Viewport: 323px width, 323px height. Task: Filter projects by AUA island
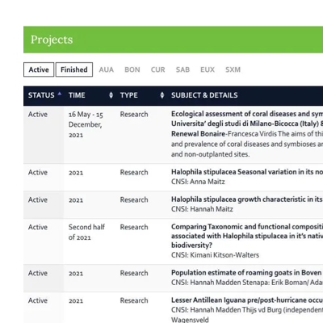107,69
